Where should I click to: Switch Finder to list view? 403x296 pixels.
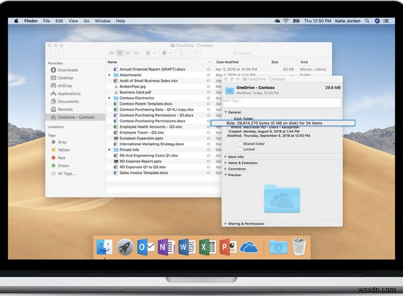pos(120,53)
